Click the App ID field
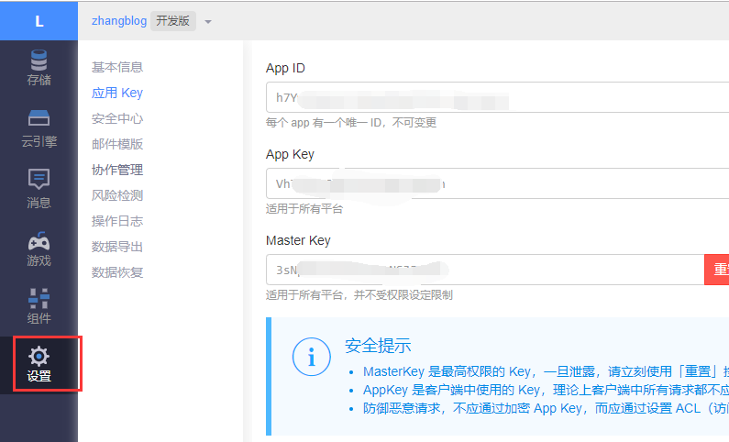Image resolution: width=729 pixels, height=442 pixels. pos(495,97)
